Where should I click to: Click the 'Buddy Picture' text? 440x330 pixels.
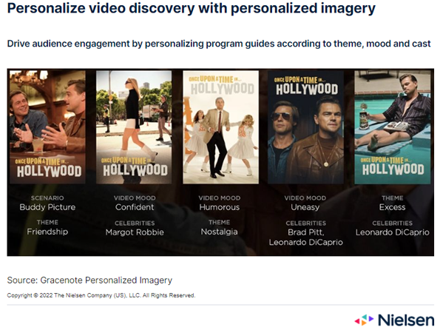pyautogui.click(x=47, y=207)
